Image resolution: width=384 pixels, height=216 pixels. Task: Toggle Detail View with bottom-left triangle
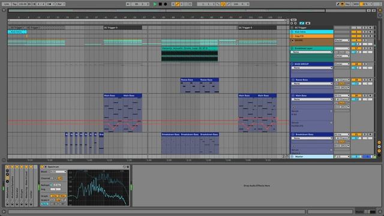(x=4, y=212)
